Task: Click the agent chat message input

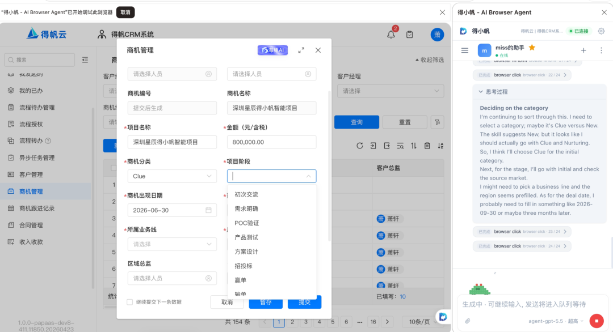Action: [532, 304]
